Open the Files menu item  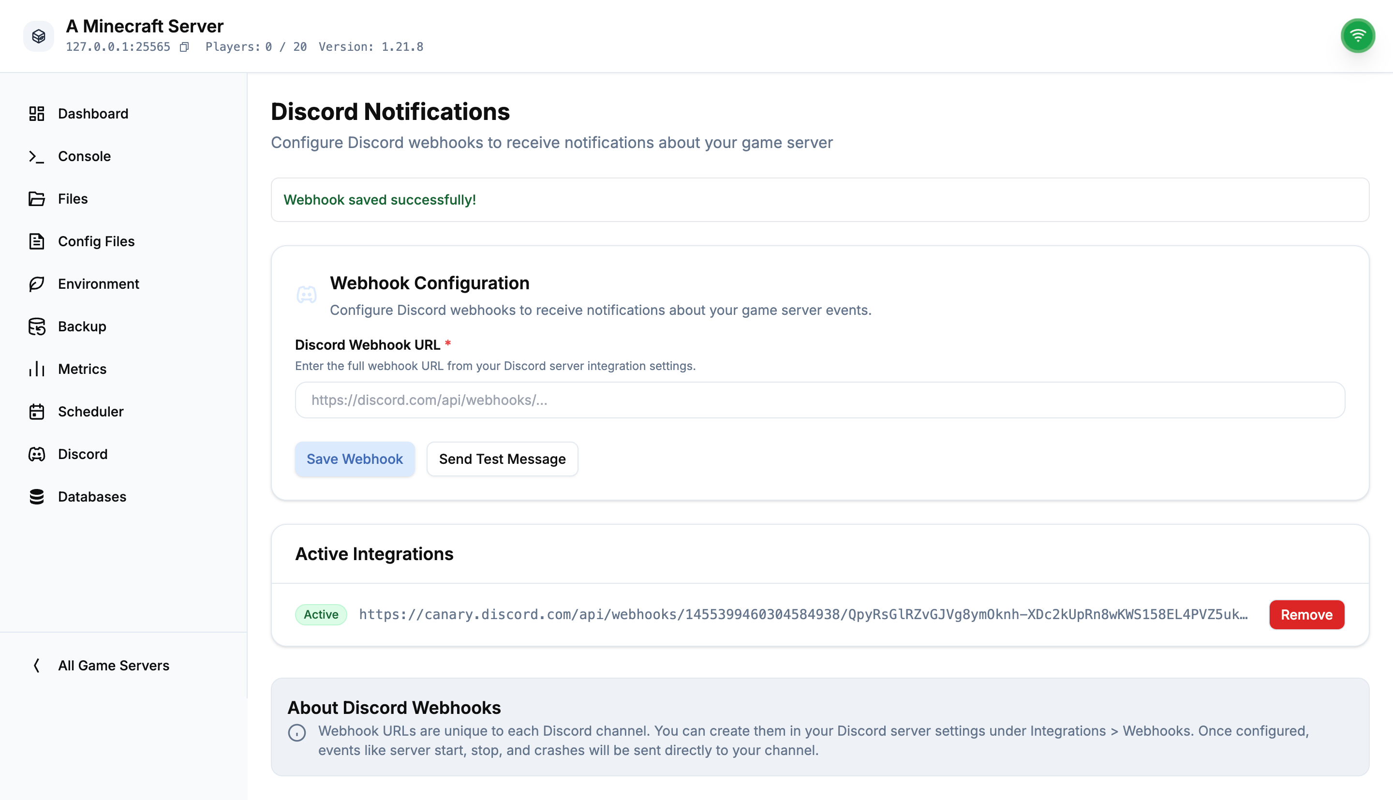pyautogui.click(x=73, y=199)
